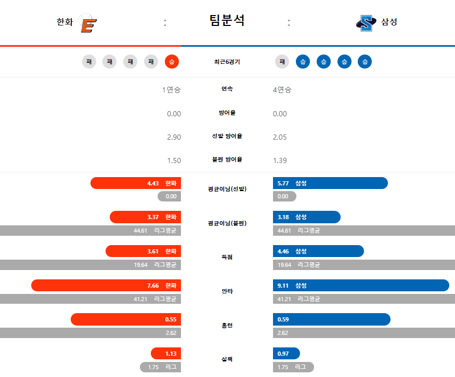The width and height of the screenshot is (455, 377).
Task: Click the 팀분석 title heading
Action: click(x=227, y=21)
